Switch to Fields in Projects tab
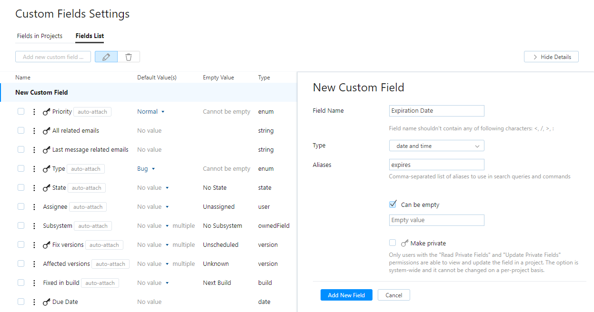Viewport: 594px width, 312px height. click(40, 36)
